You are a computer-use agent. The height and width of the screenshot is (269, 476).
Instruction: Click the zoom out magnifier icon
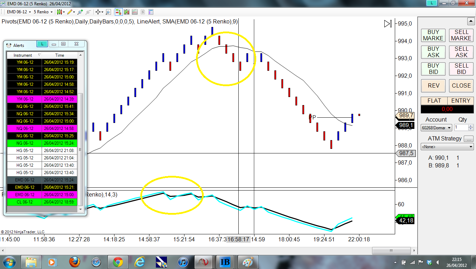coord(88,12)
